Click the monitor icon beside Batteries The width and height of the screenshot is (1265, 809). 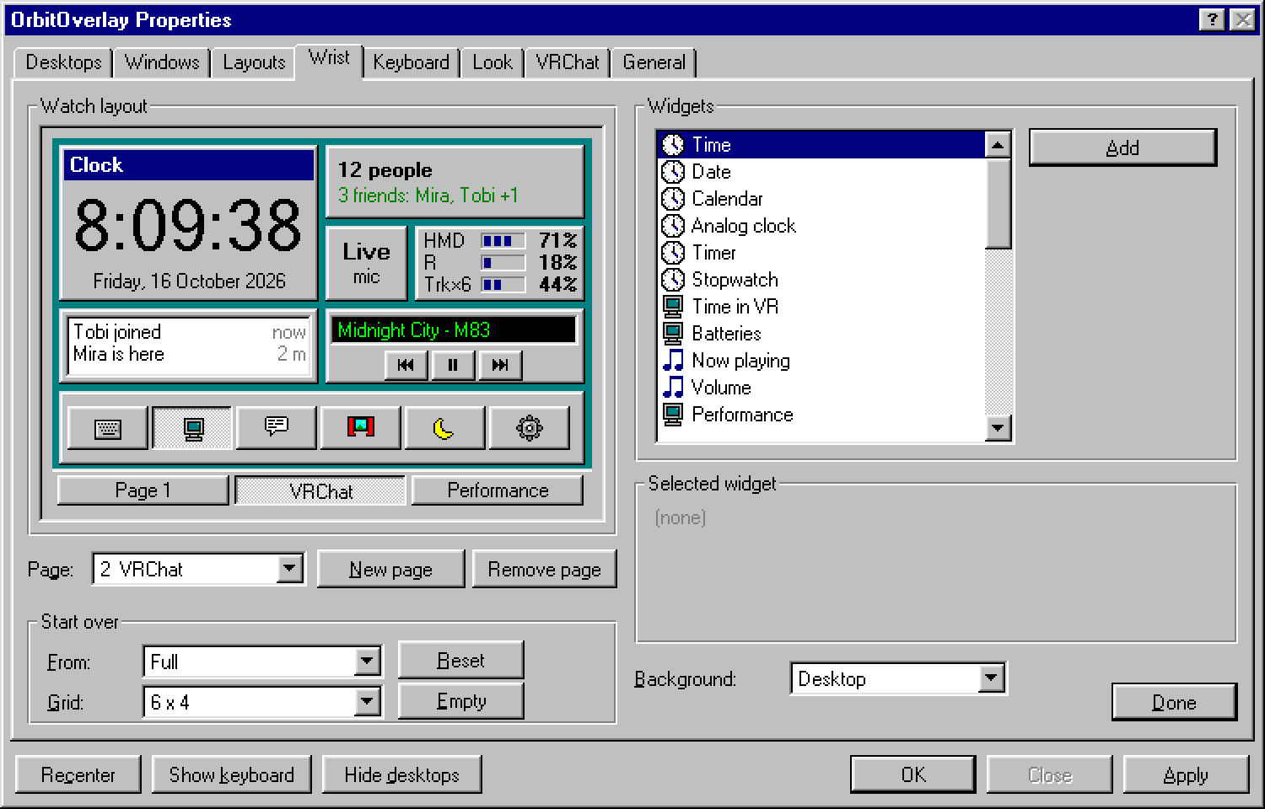pos(673,334)
